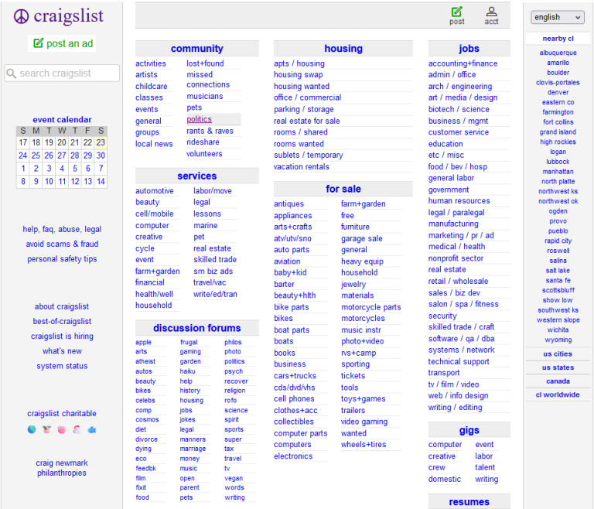Open best-of-craigslist link
The width and height of the screenshot is (594, 509).
62,321
